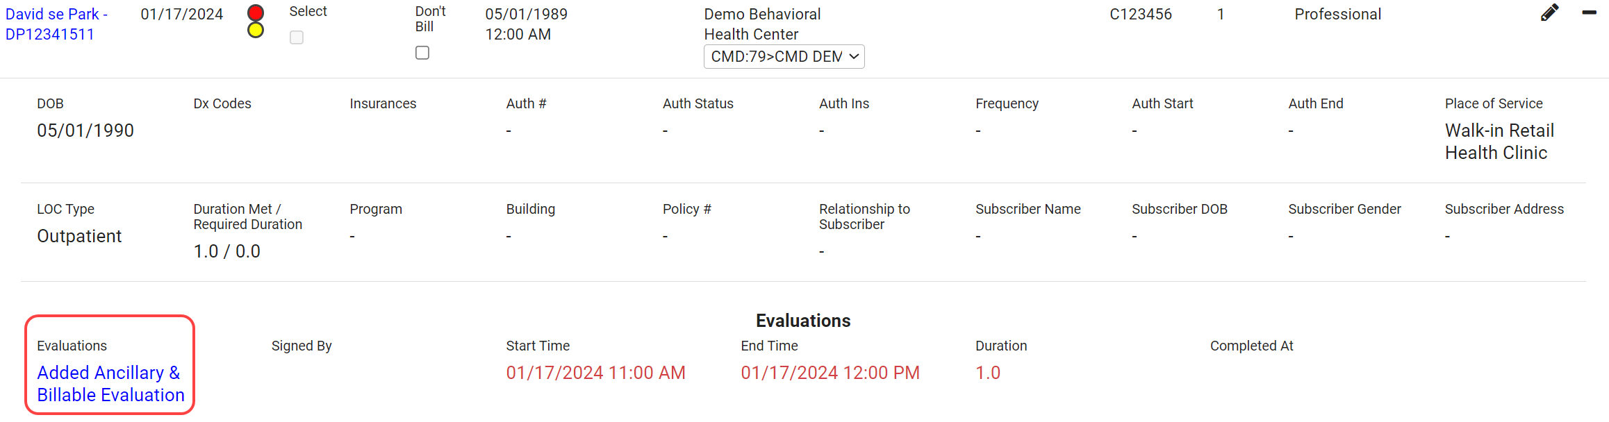Open Added Ancillary & Billable Evaluation link
The image size is (1609, 422).
click(x=110, y=383)
